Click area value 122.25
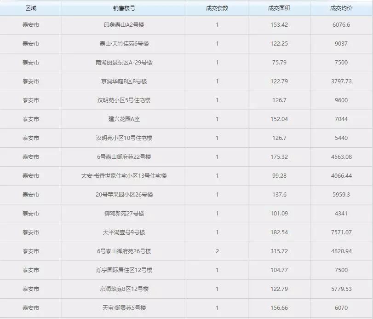 tap(279, 44)
